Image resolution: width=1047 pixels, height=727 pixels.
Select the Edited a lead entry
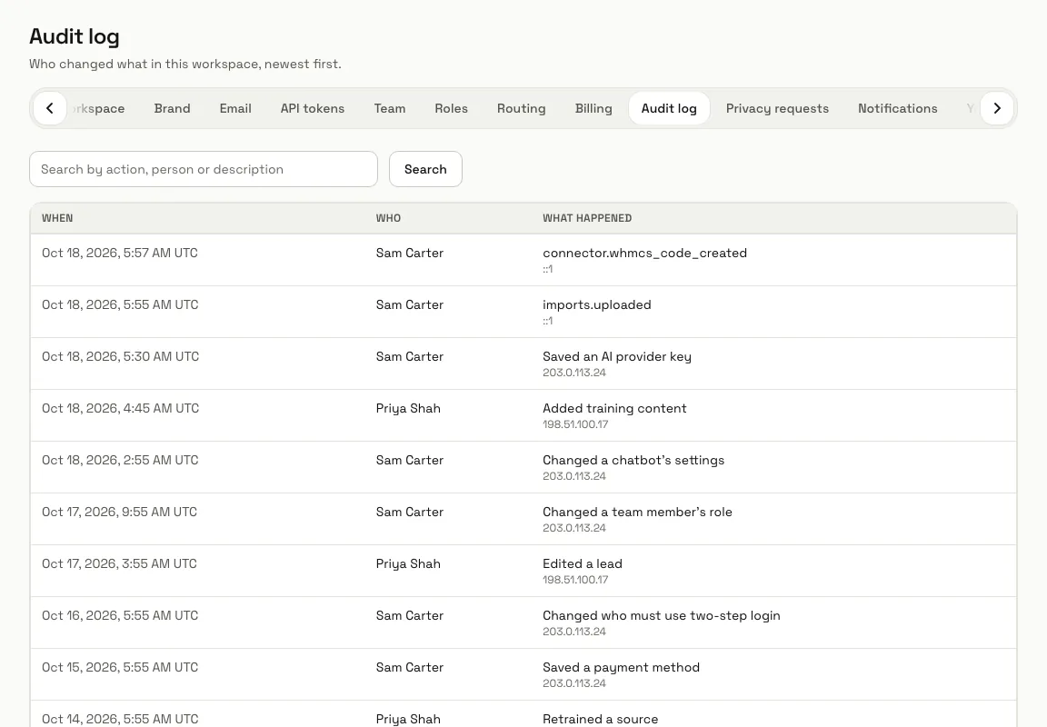(x=583, y=564)
